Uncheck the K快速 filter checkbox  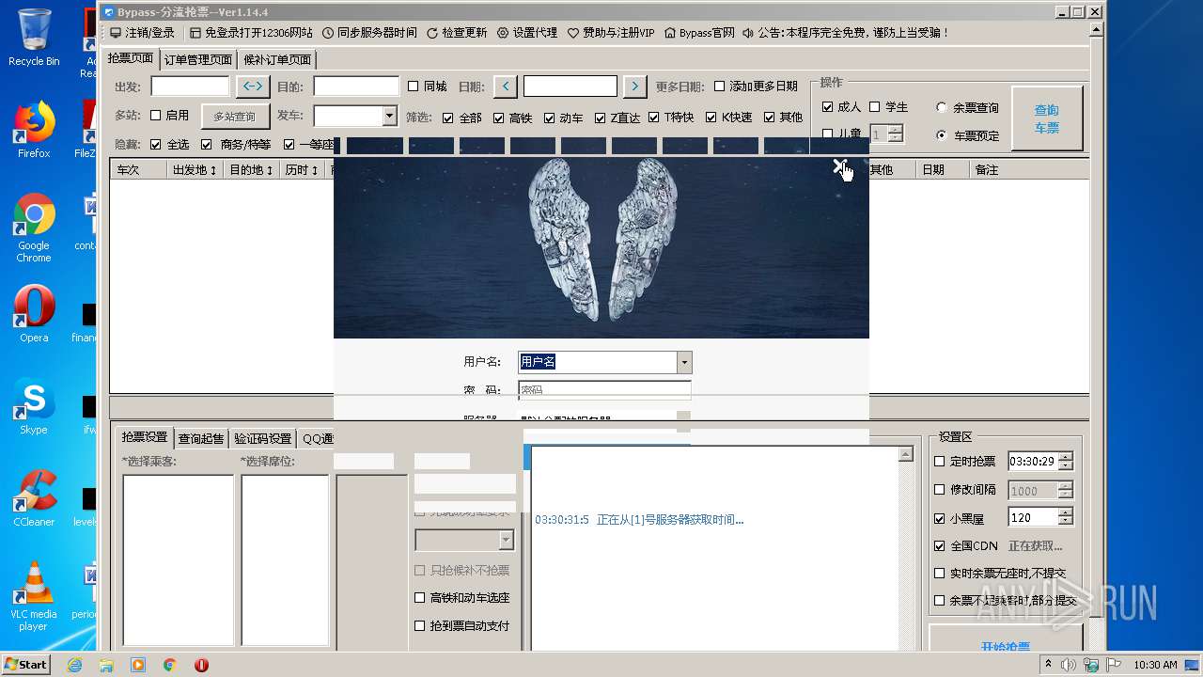(x=711, y=118)
